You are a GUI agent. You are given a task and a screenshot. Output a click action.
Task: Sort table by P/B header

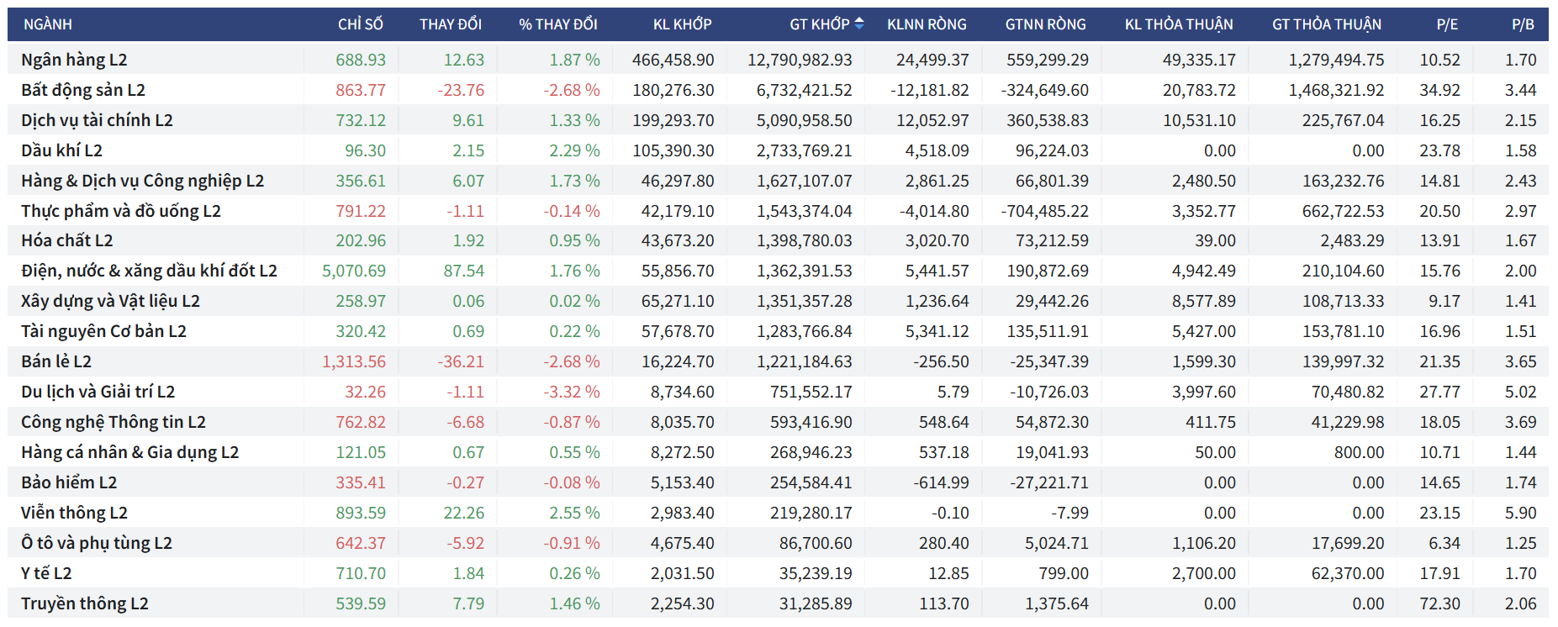[x=1523, y=24]
